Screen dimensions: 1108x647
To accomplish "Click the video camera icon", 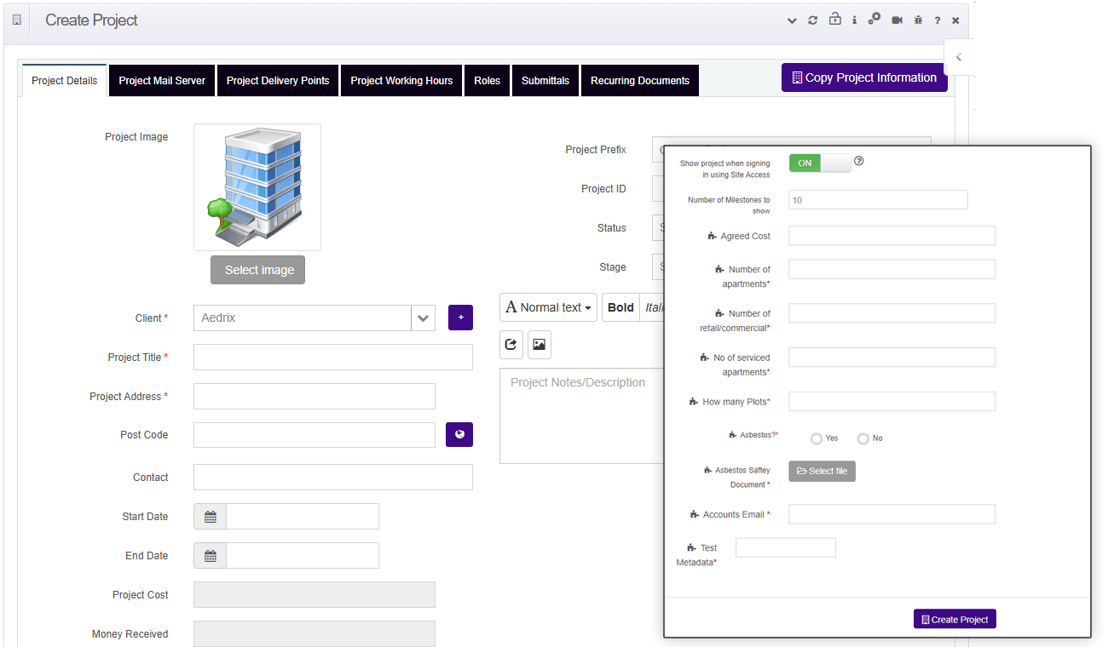I will click(897, 20).
